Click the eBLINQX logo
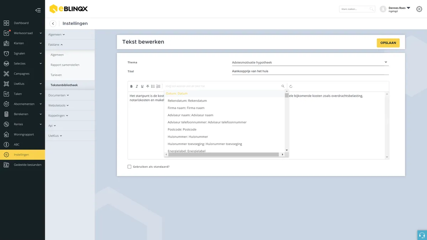The width and height of the screenshot is (427, 240). click(x=69, y=9)
